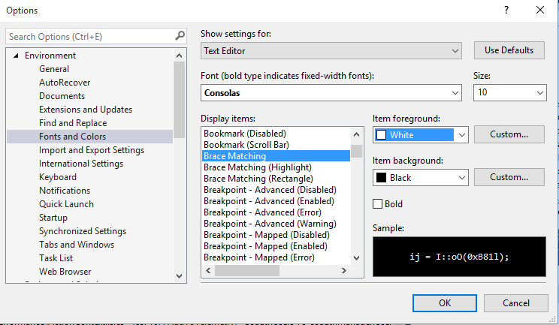Open the Item background color dropdown
Screen dimensions: 559x325
[x=421, y=178]
